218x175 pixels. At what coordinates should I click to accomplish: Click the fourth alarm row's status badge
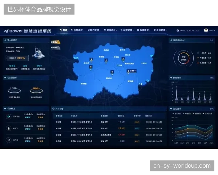pyautogui.click(x=137, y=141)
